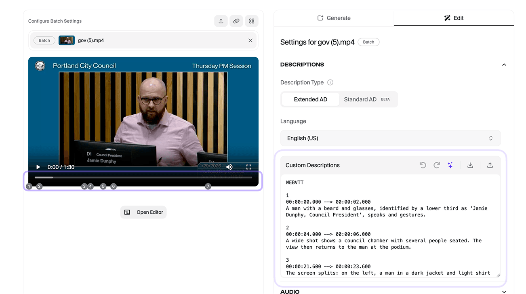Switch to the Generate tab
The image size is (526, 294).
click(334, 18)
